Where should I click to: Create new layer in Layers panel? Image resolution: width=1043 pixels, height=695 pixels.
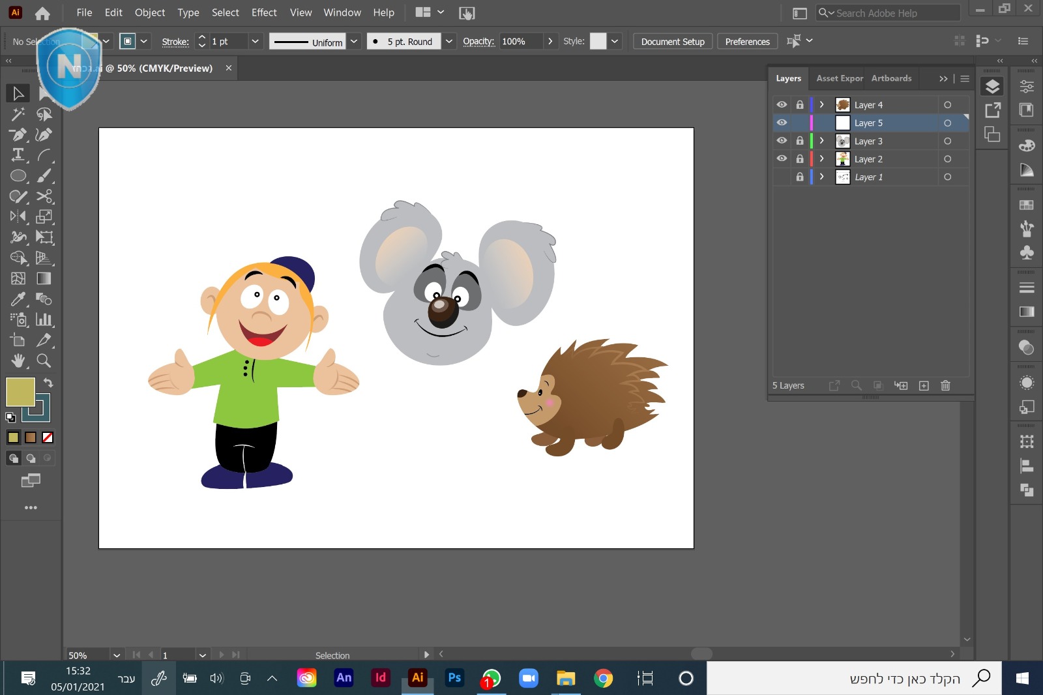tap(924, 385)
